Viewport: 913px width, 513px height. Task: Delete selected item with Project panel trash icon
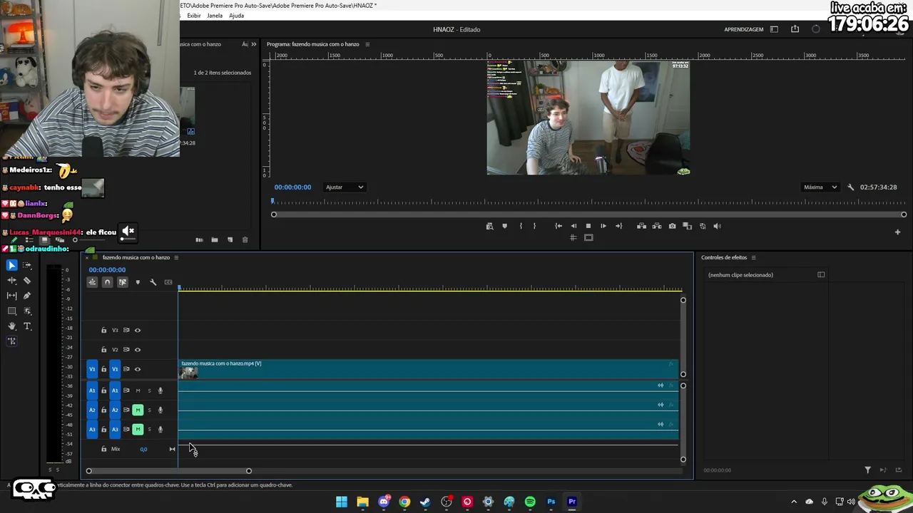pyautogui.click(x=245, y=240)
